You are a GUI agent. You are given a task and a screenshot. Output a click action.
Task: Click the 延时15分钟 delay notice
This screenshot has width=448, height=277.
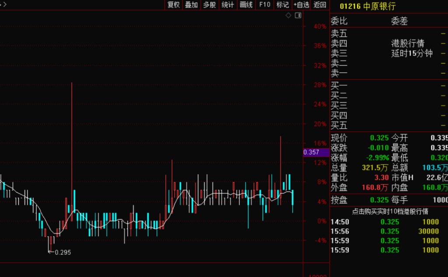pos(412,53)
